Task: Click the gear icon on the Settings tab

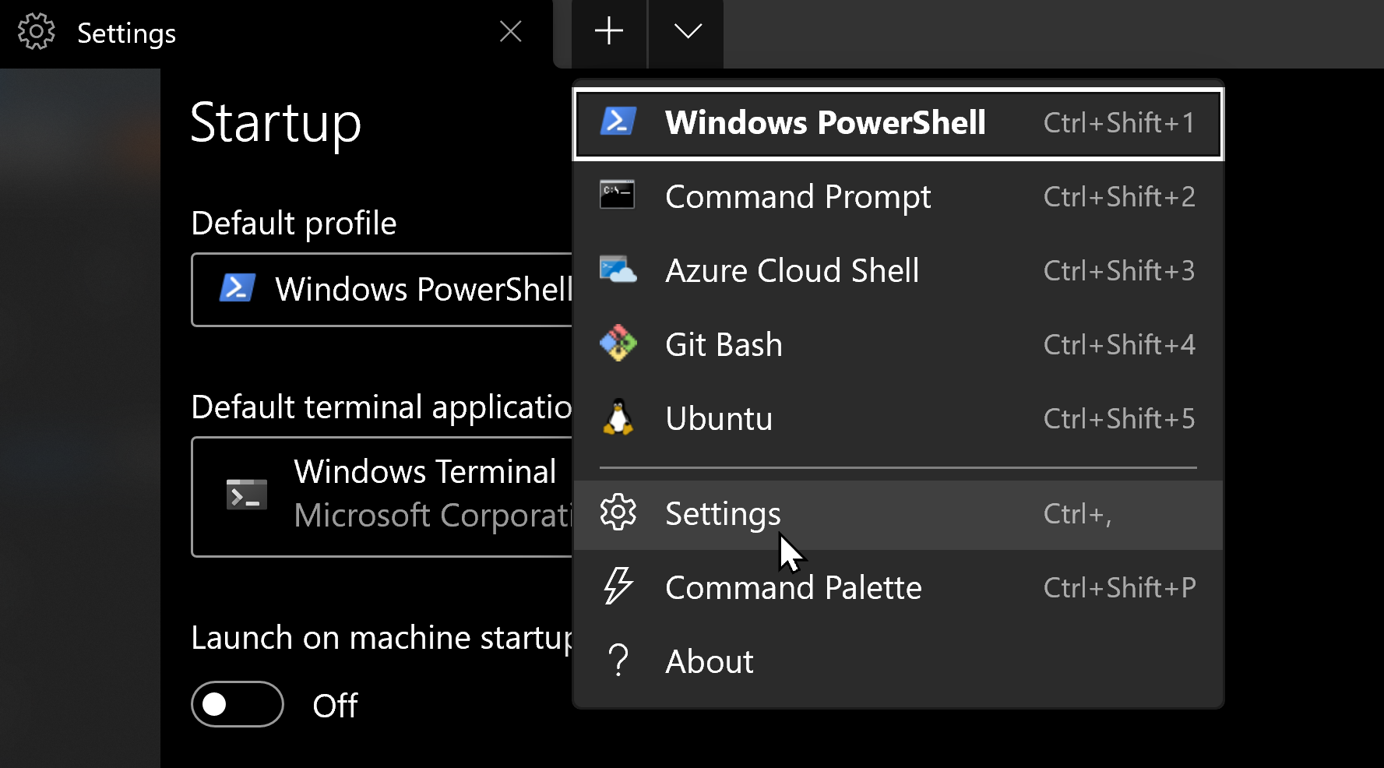Action: (37, 32)
